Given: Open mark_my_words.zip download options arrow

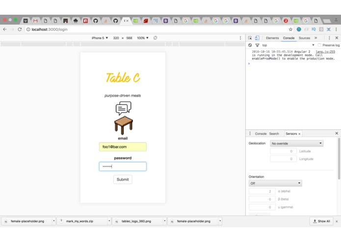Looking at the screenshot, I should pyautogui.click(x=109, y=221).
